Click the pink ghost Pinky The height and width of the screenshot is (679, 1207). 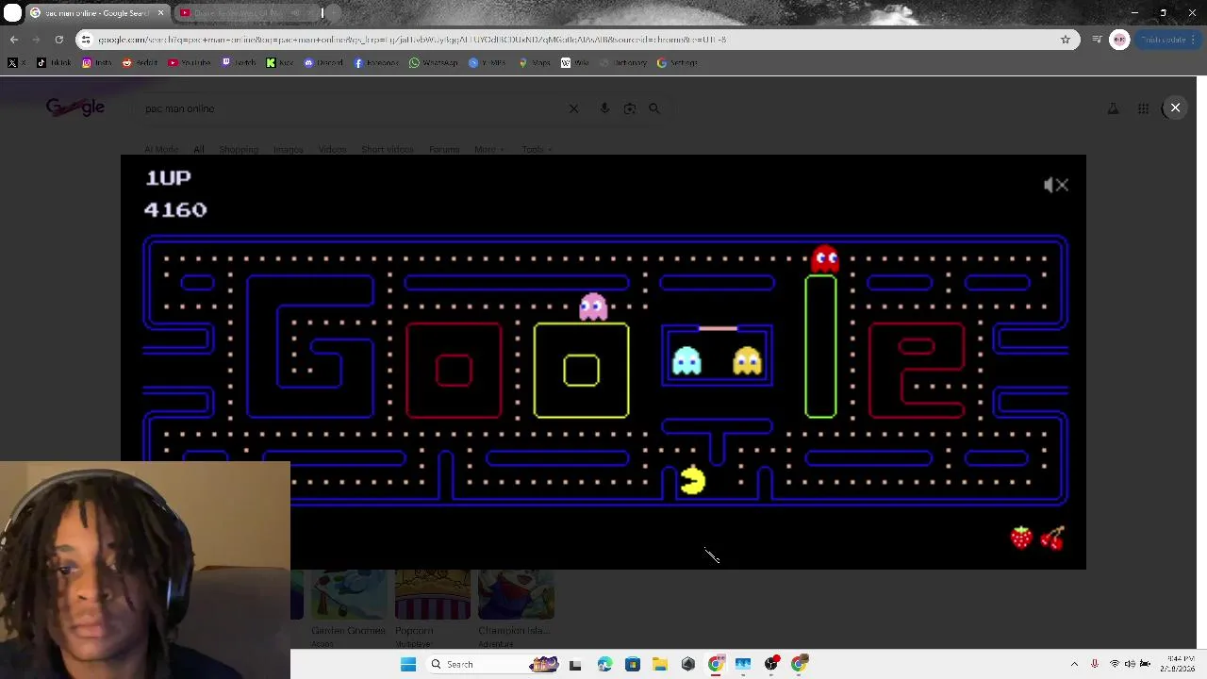tap(593, 306)
